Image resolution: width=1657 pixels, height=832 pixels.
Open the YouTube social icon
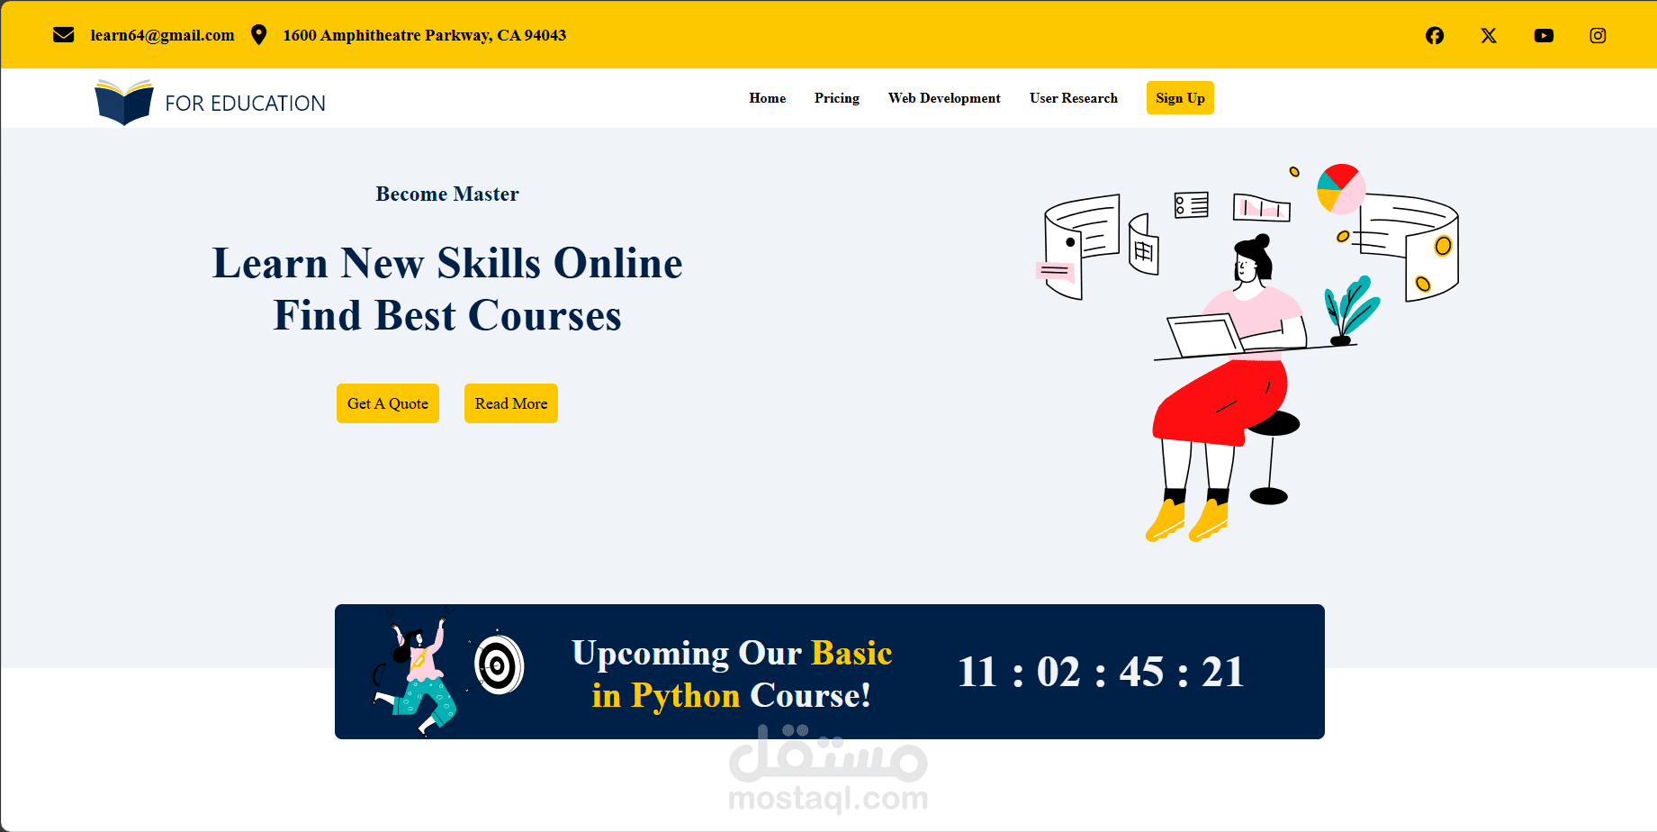[1544, 35]
